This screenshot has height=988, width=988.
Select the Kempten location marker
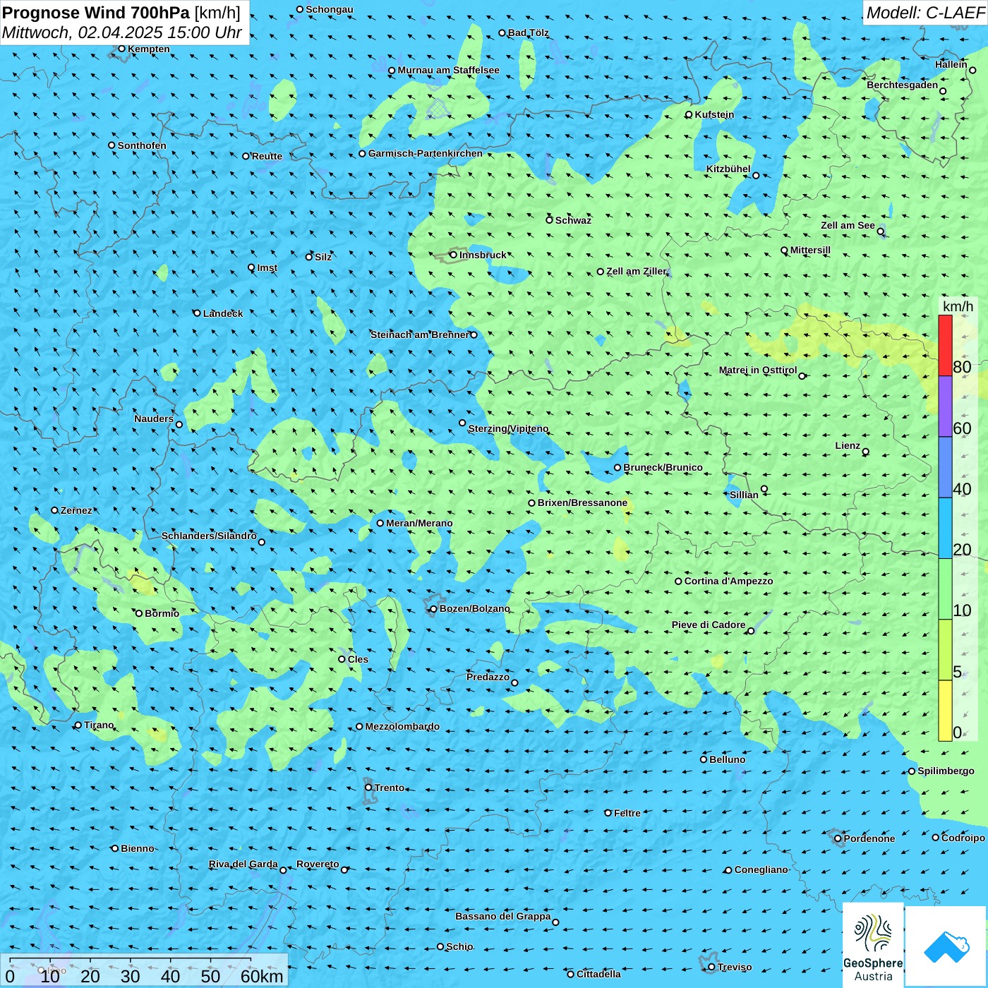point(121,49)
